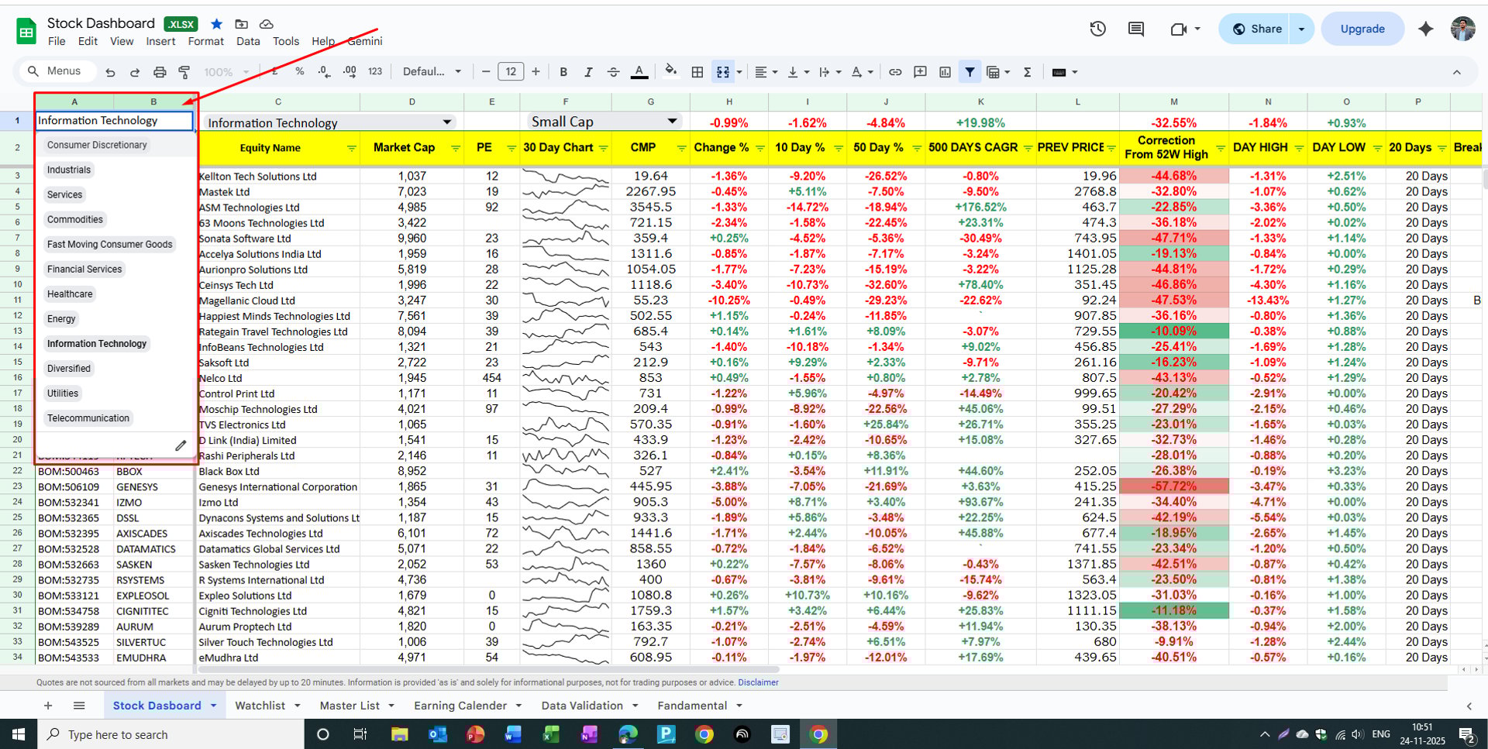
Task: Toggle bold formatting
Action: click(x=563, y=72)
